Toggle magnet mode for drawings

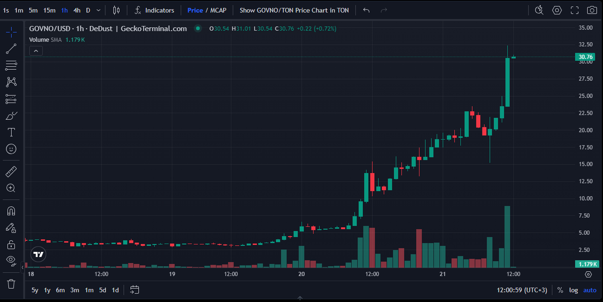point(11,211)
